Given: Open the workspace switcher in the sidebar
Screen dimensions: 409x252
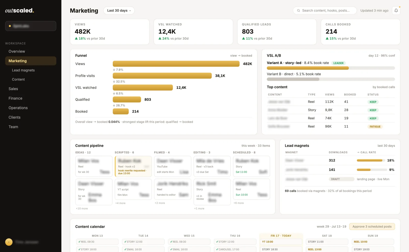Looking at the screenshot, I should [x=31, y=26].
